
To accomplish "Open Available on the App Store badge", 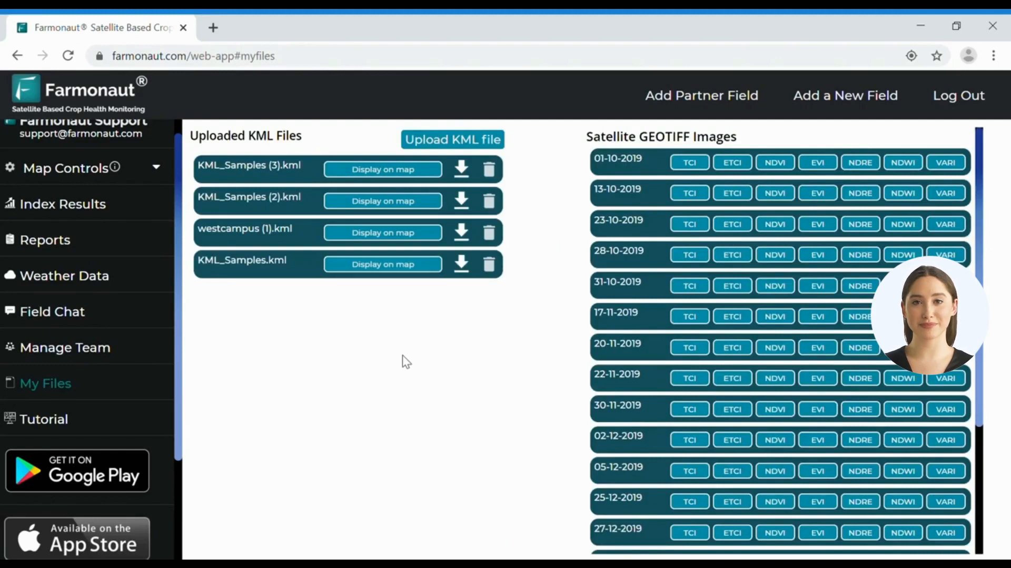I will pos(77,538).
